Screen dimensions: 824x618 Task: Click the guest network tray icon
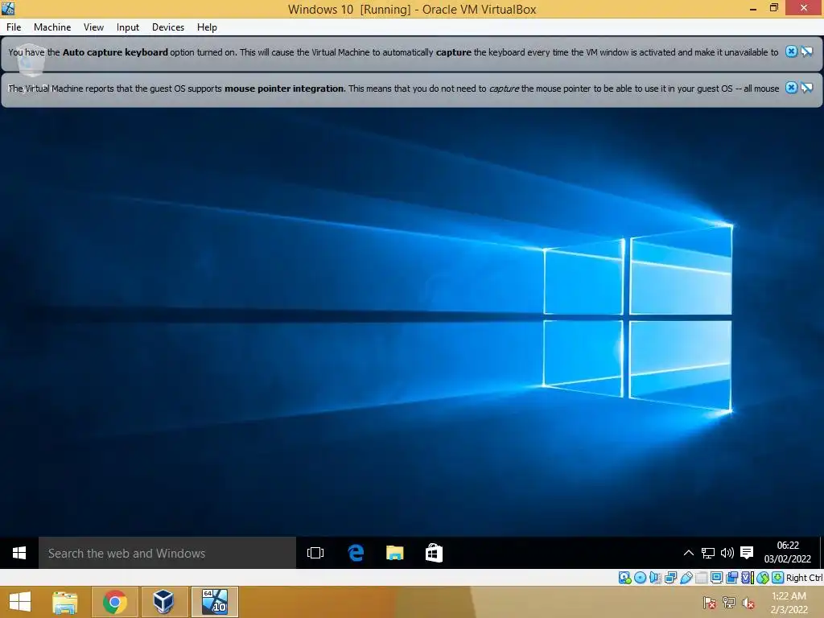click(708, 553)
